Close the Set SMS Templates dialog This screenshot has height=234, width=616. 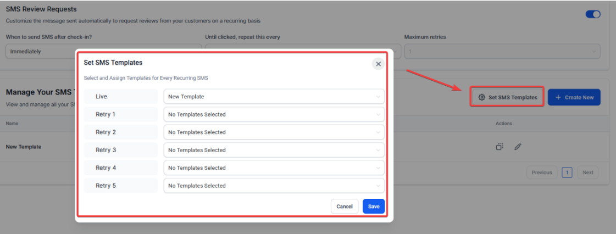378,64
